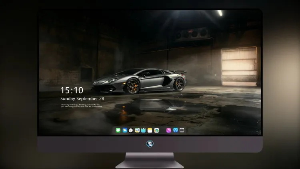Screen dimensions: 300x169
Task: Open the Weather app in dock
Action: [x=125, y=130]
